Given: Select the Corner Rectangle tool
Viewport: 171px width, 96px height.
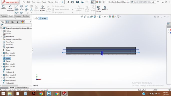Looking at the screenshot, I should [16, 9].
